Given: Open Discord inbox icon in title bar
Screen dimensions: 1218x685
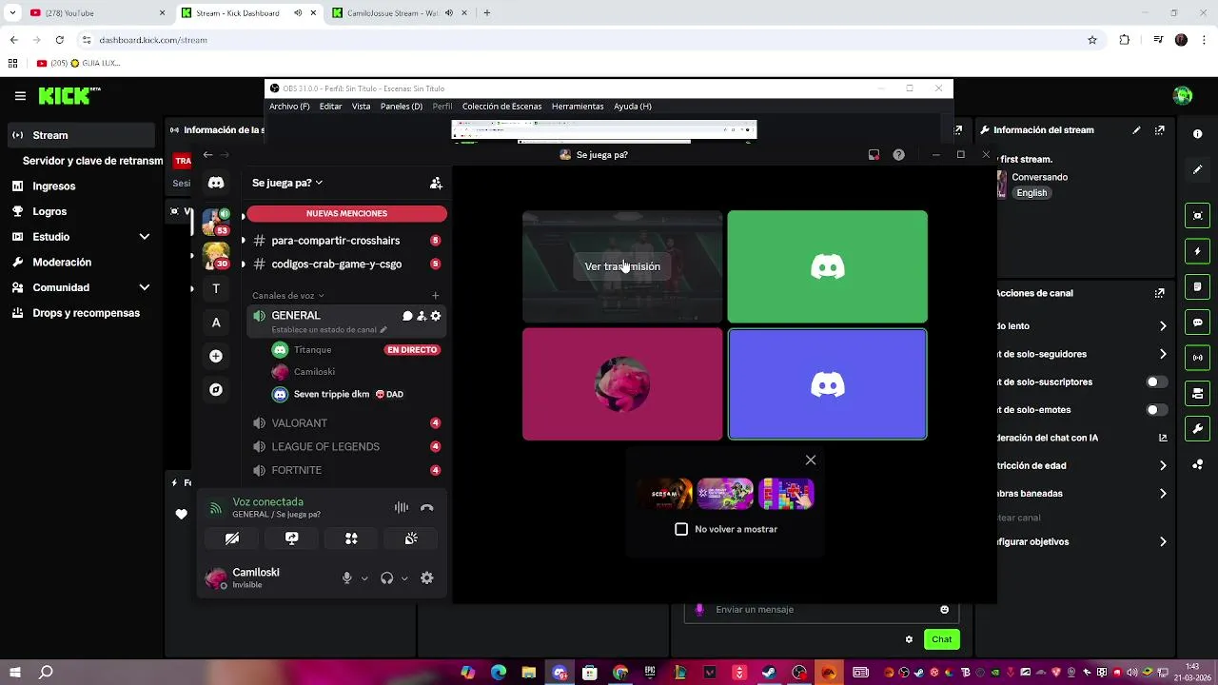Looking at the screenshot, I should point(874,155).
